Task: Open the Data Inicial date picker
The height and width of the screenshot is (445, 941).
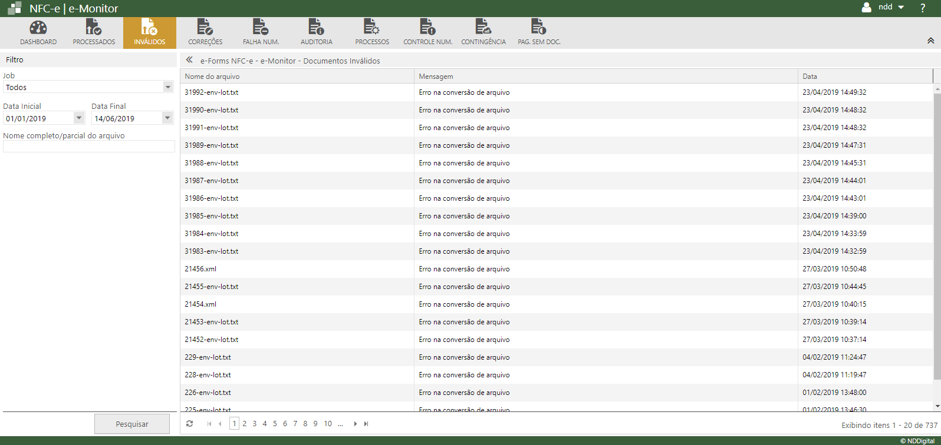Action: pos(79,118)
